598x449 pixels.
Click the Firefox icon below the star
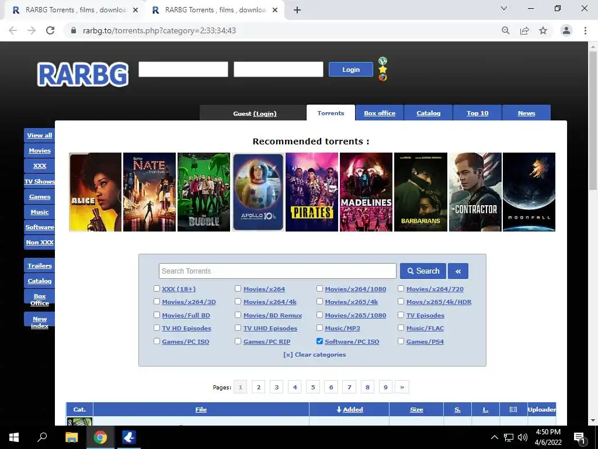(x=383, y=78)
